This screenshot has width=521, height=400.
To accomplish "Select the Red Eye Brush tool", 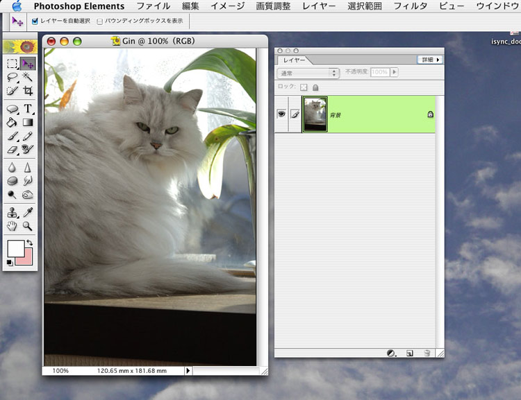I will pos(28,150).
